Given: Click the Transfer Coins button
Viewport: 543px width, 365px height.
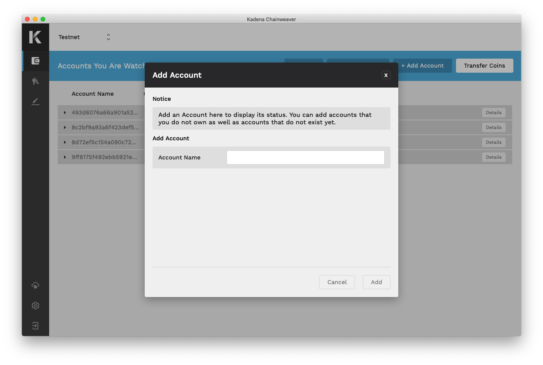Looking at the screenshot, I should pos(484,66).
